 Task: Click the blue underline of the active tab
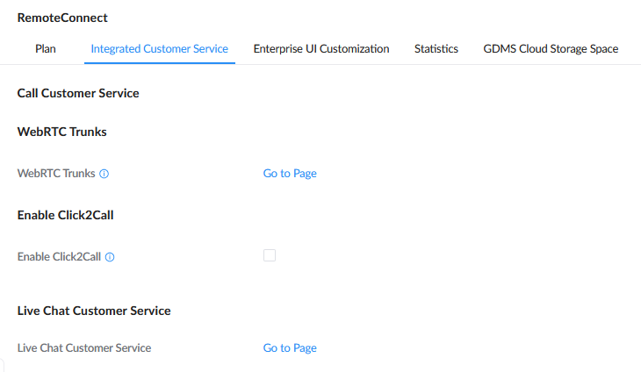pyautogui.click(x=160, y=63)
